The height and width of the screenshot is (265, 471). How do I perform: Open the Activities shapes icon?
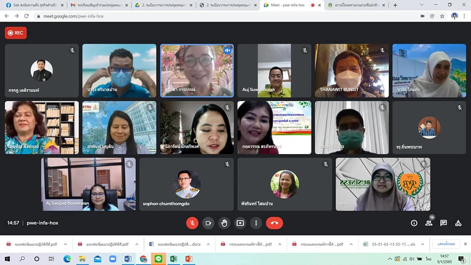tap(458, 223)
